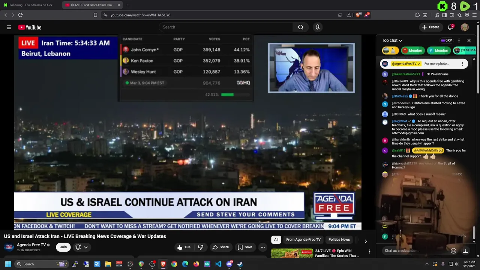Open Steam from the taskbar

click(x=240, y=264)
